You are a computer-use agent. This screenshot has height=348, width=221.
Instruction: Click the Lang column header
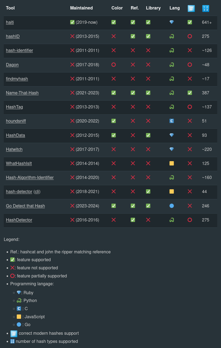(175, 8)
